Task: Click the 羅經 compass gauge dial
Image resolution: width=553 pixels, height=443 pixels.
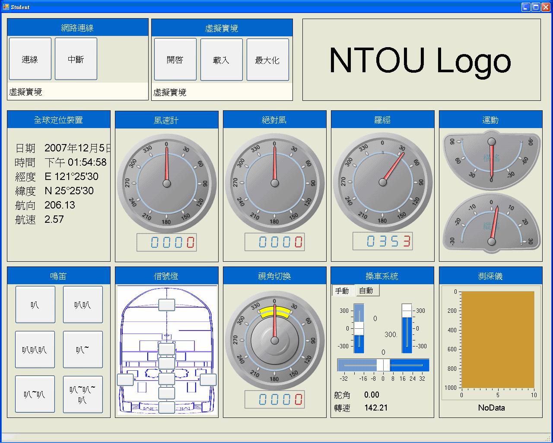Action: pos(383,182)
